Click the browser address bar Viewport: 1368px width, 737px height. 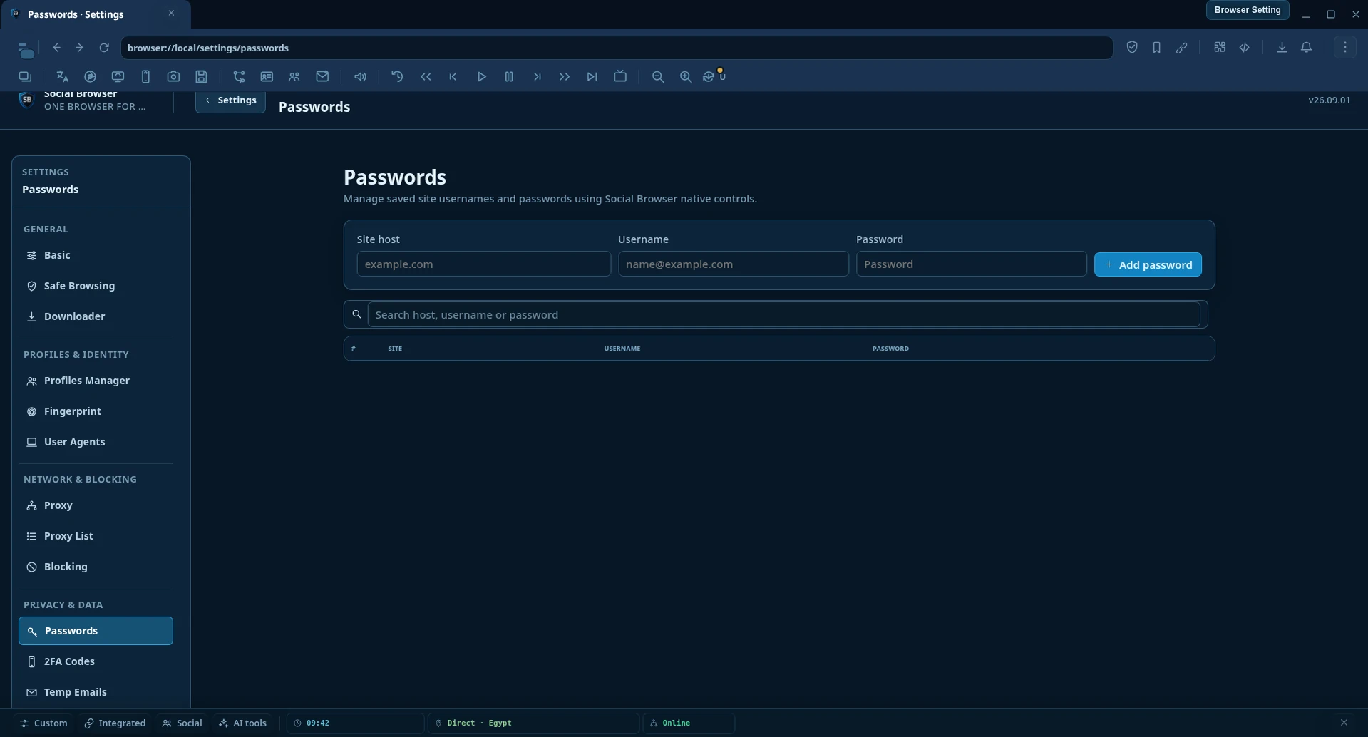click(x=617, y=48)
